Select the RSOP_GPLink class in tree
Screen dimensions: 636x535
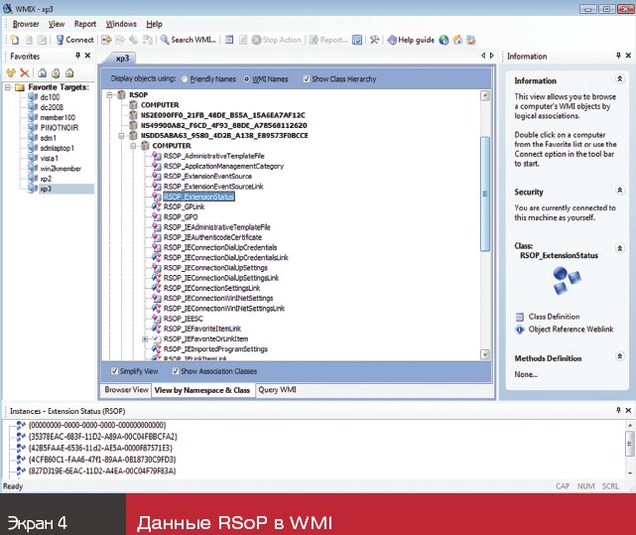185,206
